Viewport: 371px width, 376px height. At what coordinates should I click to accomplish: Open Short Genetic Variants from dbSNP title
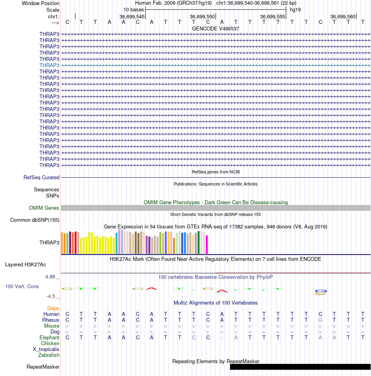pyautogui.click(x=215, y=214)
